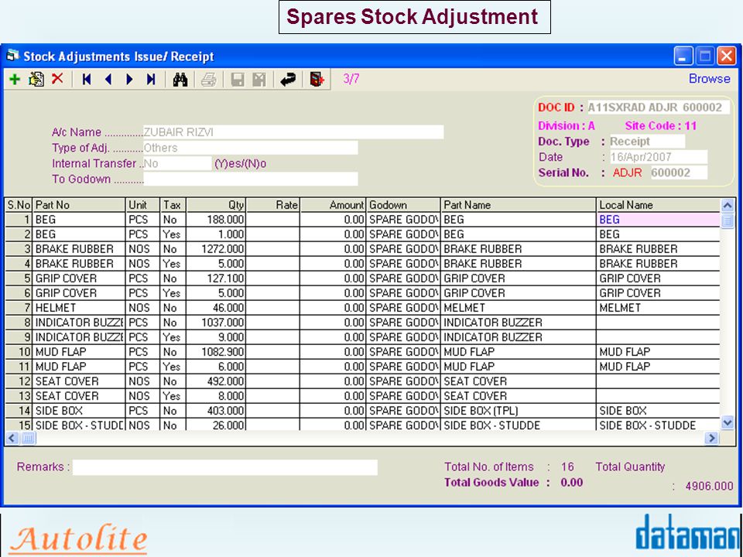
Task: Click the Internal Transfer field
Action: (177, 163)
